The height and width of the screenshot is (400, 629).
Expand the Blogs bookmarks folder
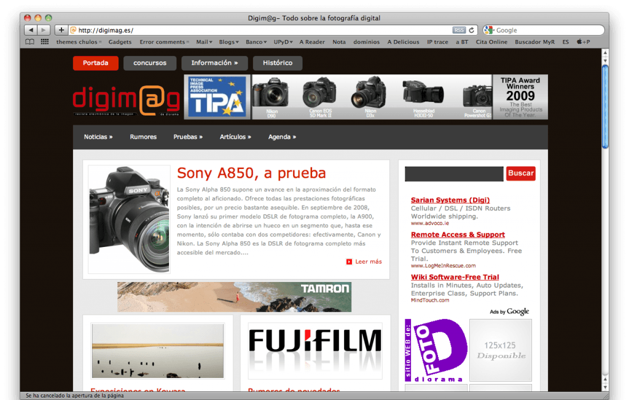tap(229, 42)
